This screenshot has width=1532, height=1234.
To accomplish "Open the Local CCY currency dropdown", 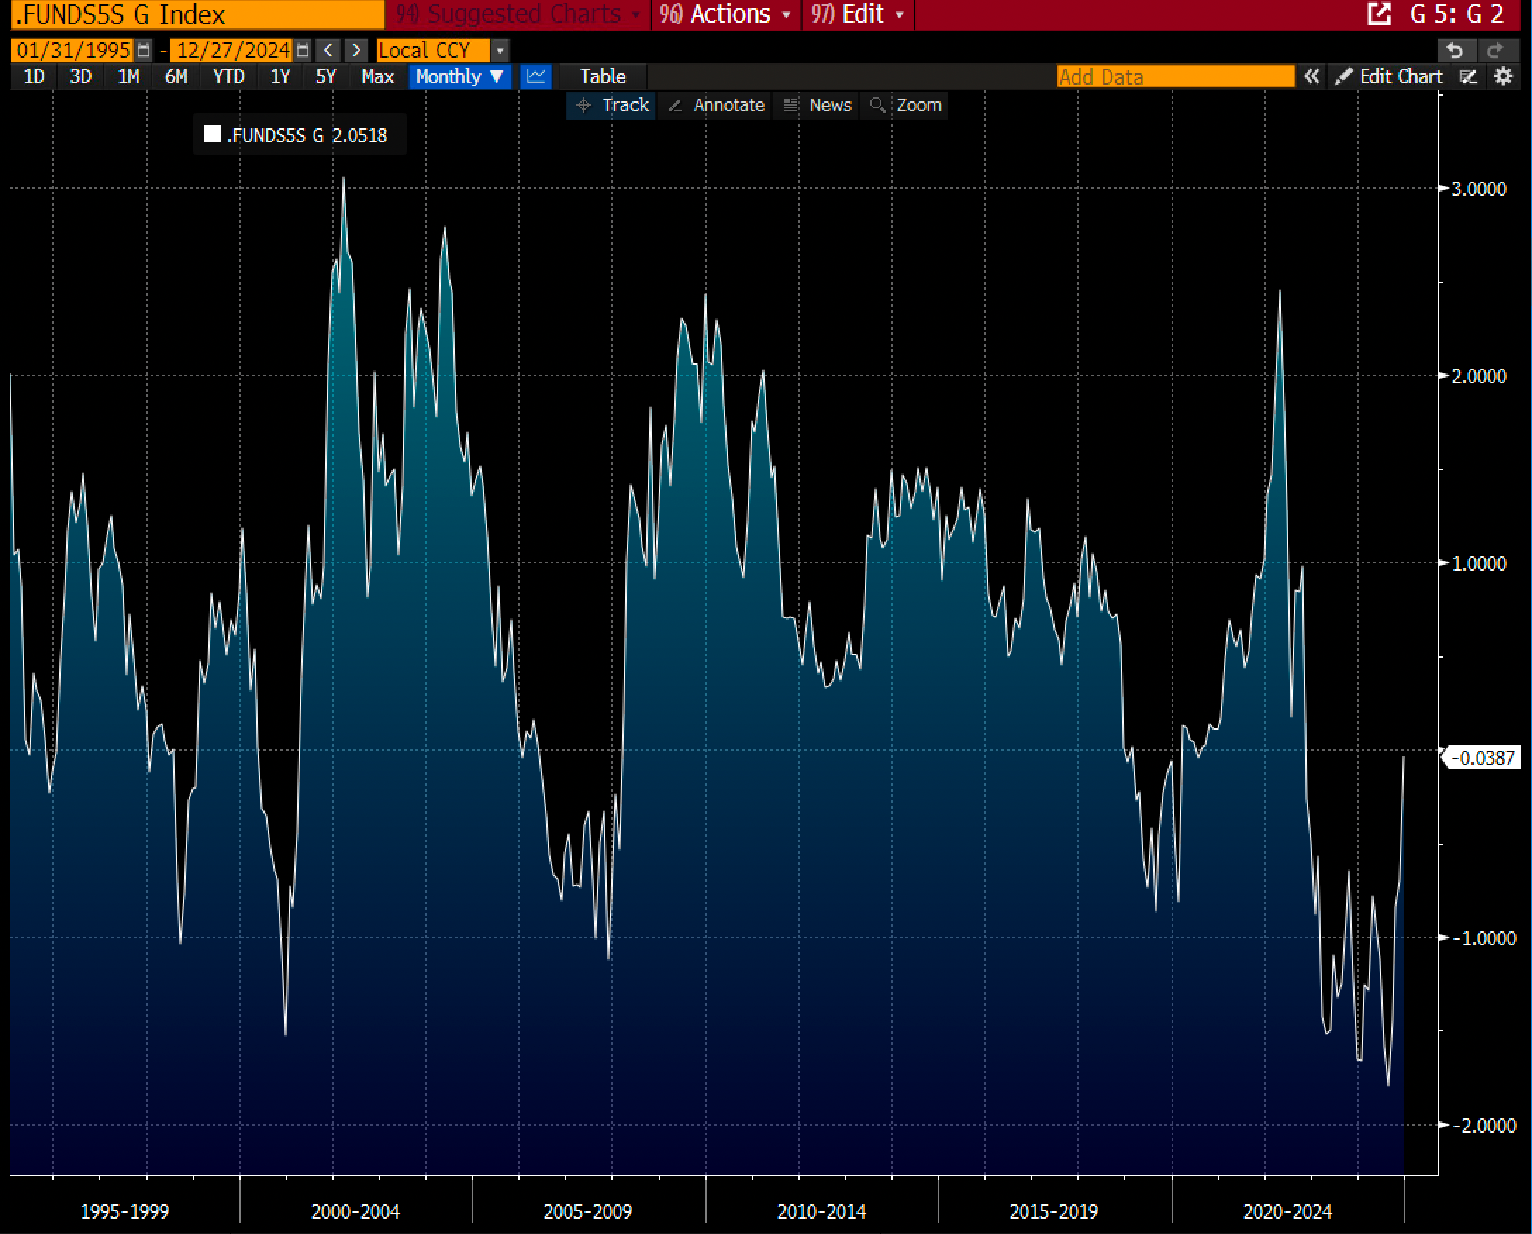I will [x=501, y=51].
